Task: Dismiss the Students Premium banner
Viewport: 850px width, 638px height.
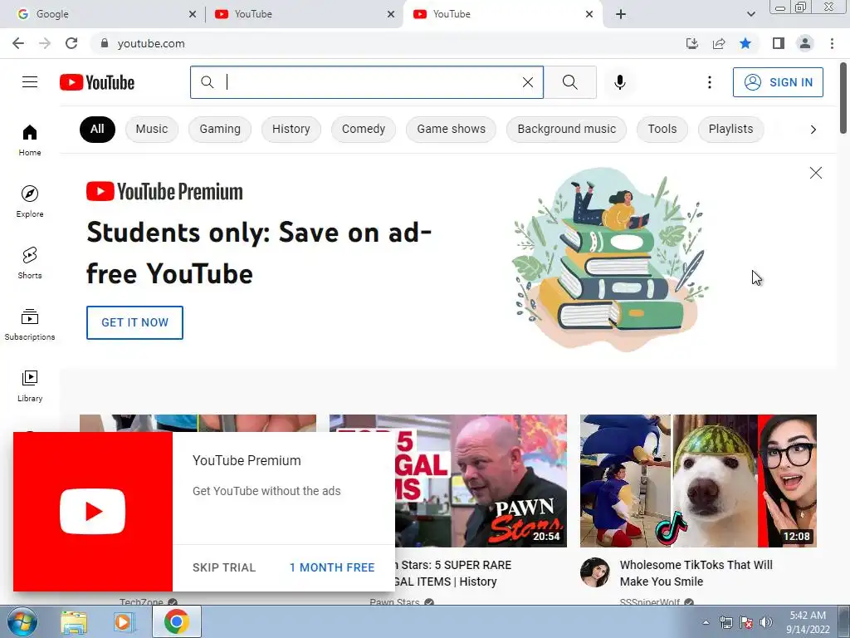Action: 815,173
